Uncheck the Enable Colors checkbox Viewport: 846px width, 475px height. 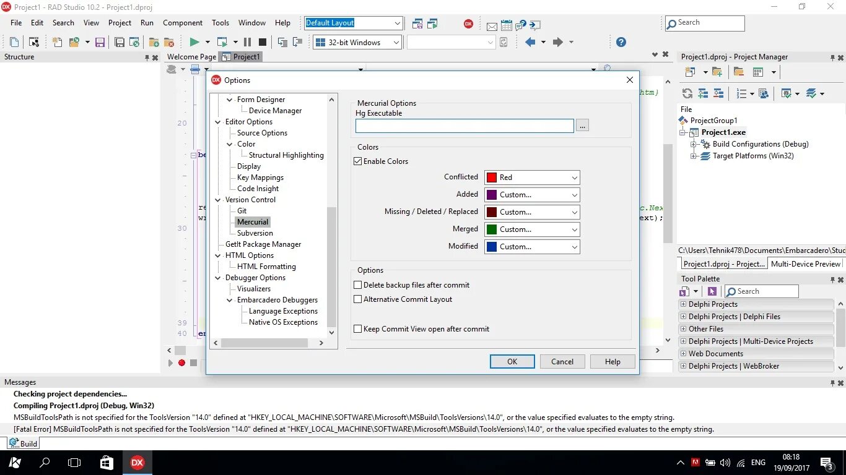coord(357,161)
